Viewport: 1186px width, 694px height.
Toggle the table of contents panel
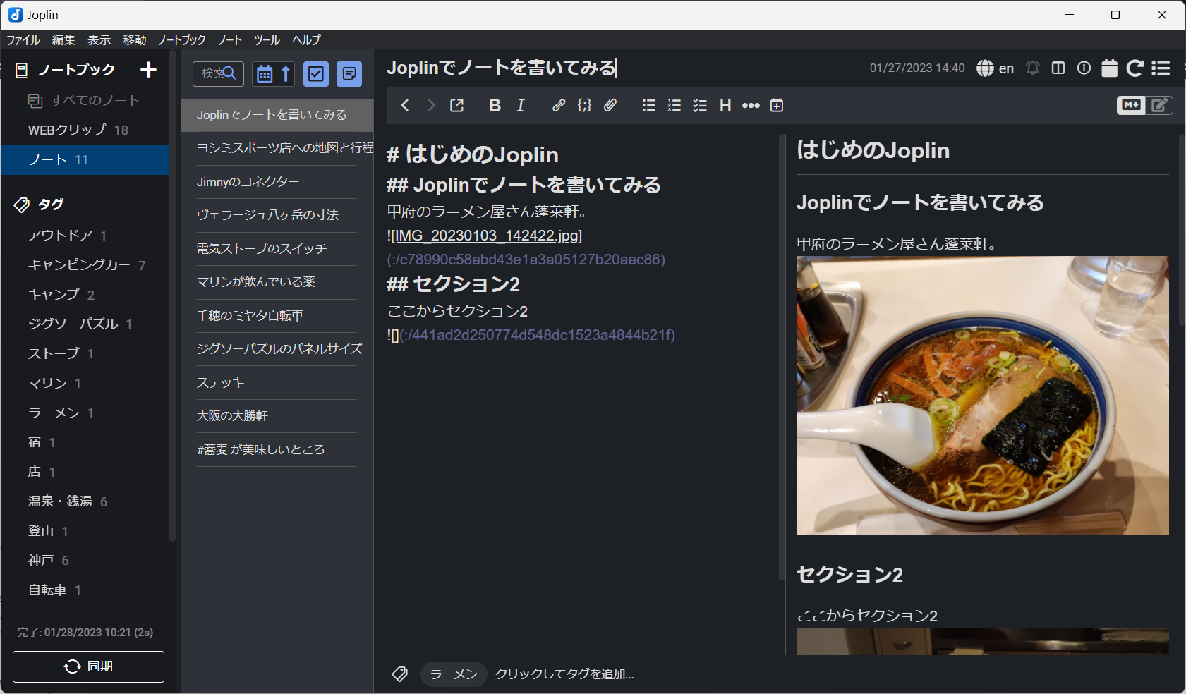coord(1161,68)
